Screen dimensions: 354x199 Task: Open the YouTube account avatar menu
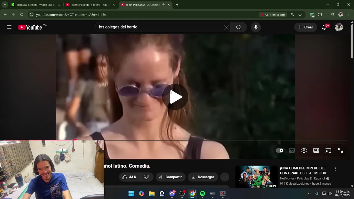339,27
